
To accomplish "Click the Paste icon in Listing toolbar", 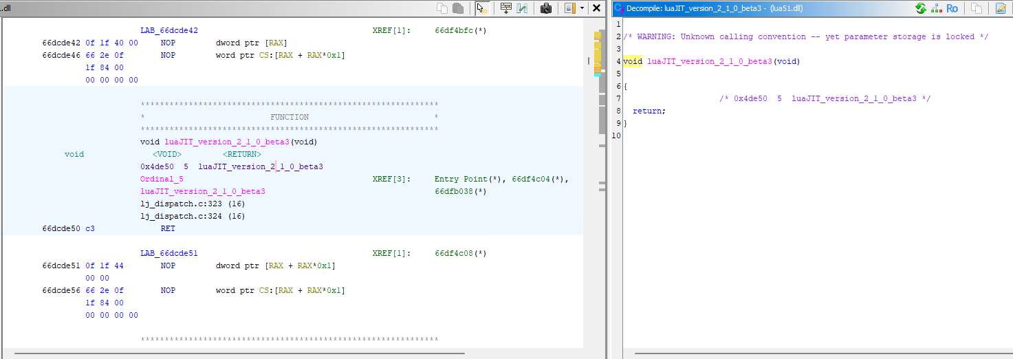I will tap(457, 8).
